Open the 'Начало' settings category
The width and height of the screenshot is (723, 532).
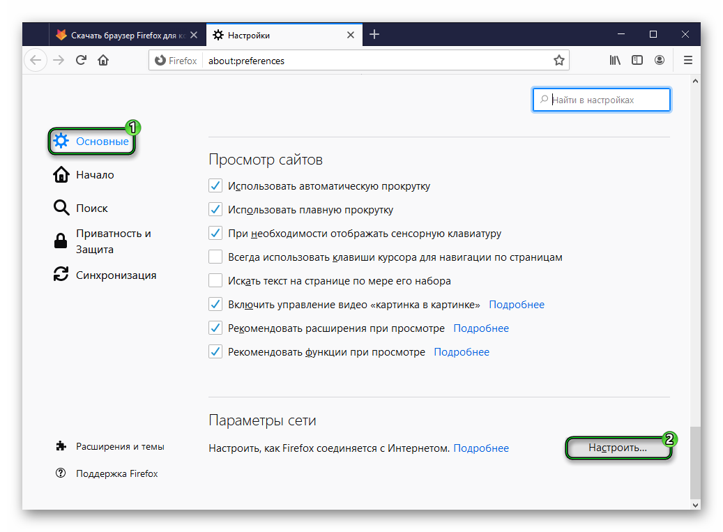[x=84, y=175]
